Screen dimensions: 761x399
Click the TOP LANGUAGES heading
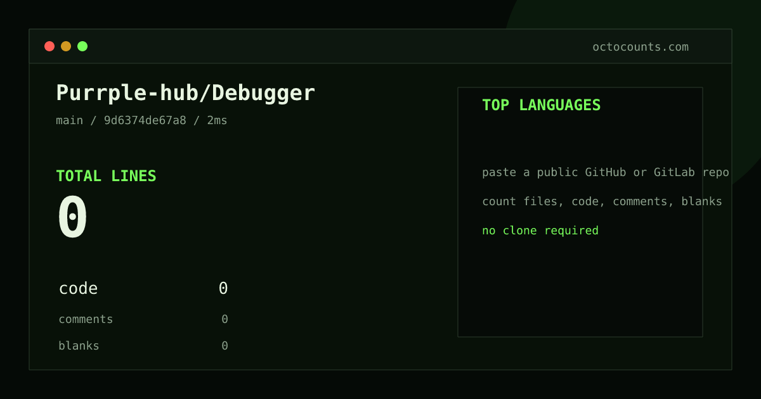[x=542, y=105]
